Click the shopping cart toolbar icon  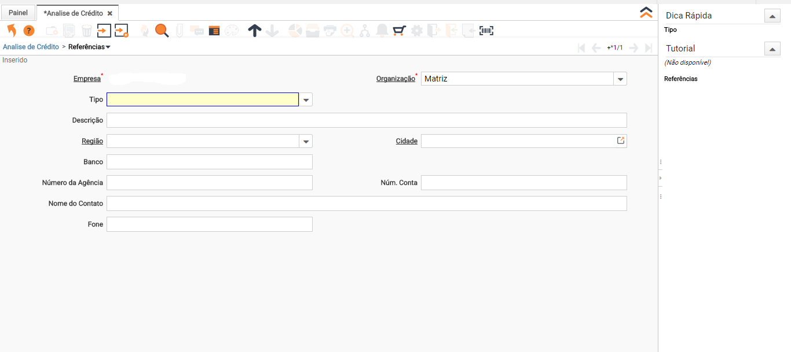pos(399,31)
